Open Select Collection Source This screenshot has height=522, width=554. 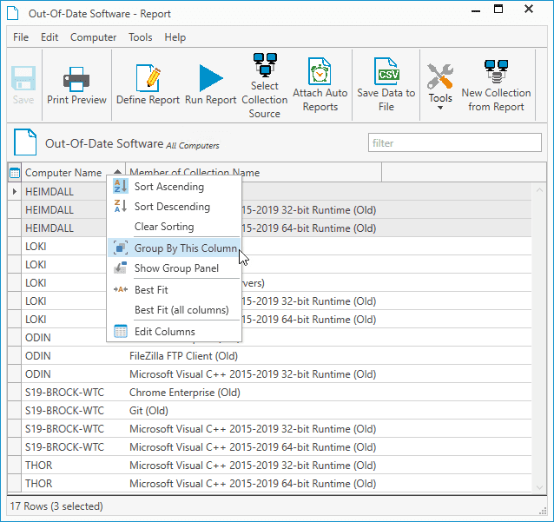pos(265,86)
